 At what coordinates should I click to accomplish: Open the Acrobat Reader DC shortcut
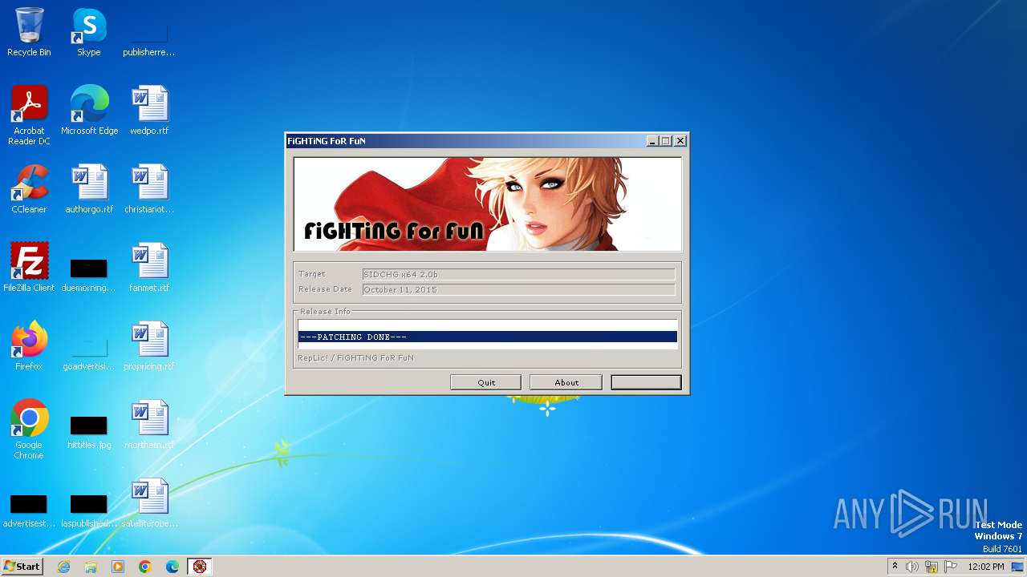point(29,115)
